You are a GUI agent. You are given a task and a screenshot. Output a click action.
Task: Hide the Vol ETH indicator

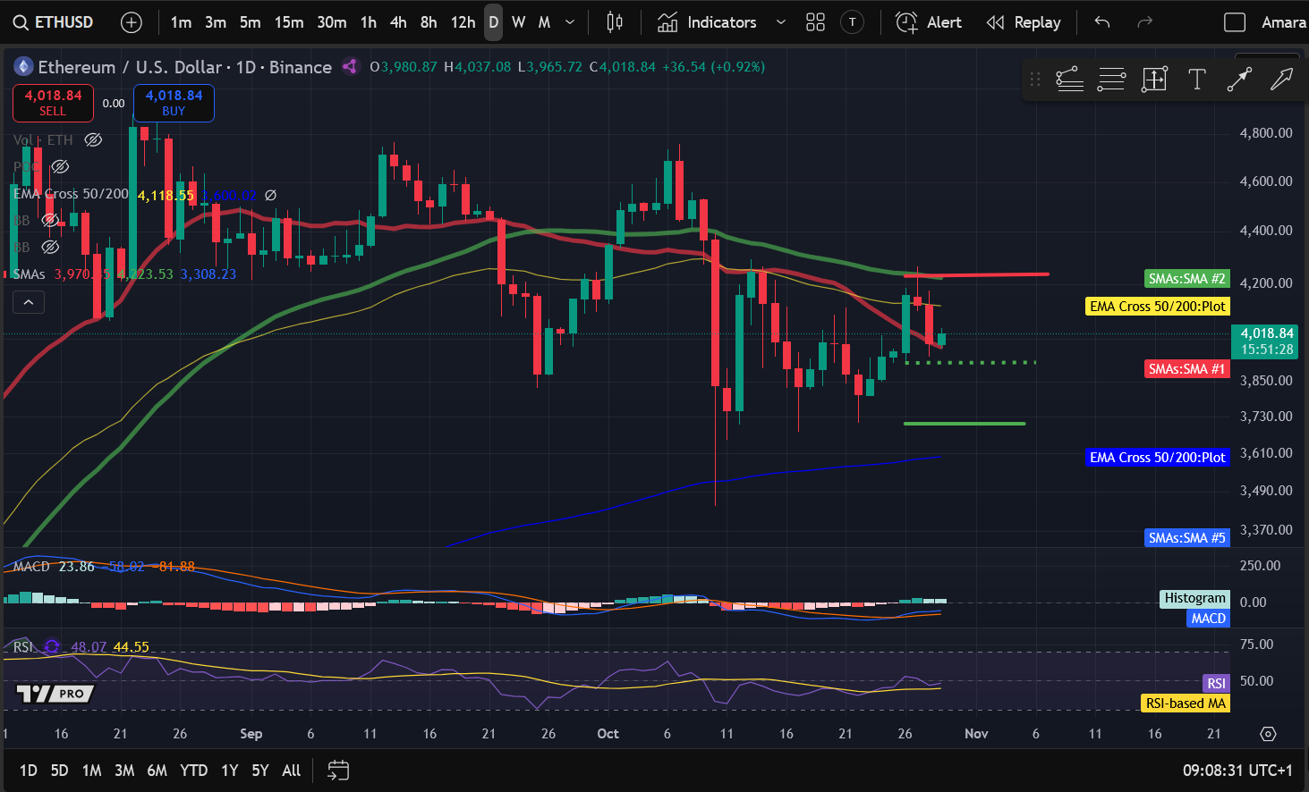tap(92, 139)
